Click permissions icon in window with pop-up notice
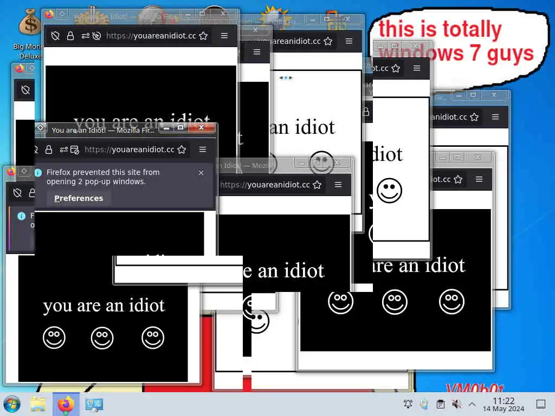This screenshot has width=555, height=416. coord(64,149)
